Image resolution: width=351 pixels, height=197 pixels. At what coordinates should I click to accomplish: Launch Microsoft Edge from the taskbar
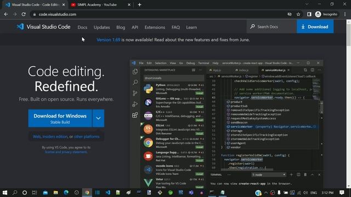66,193
